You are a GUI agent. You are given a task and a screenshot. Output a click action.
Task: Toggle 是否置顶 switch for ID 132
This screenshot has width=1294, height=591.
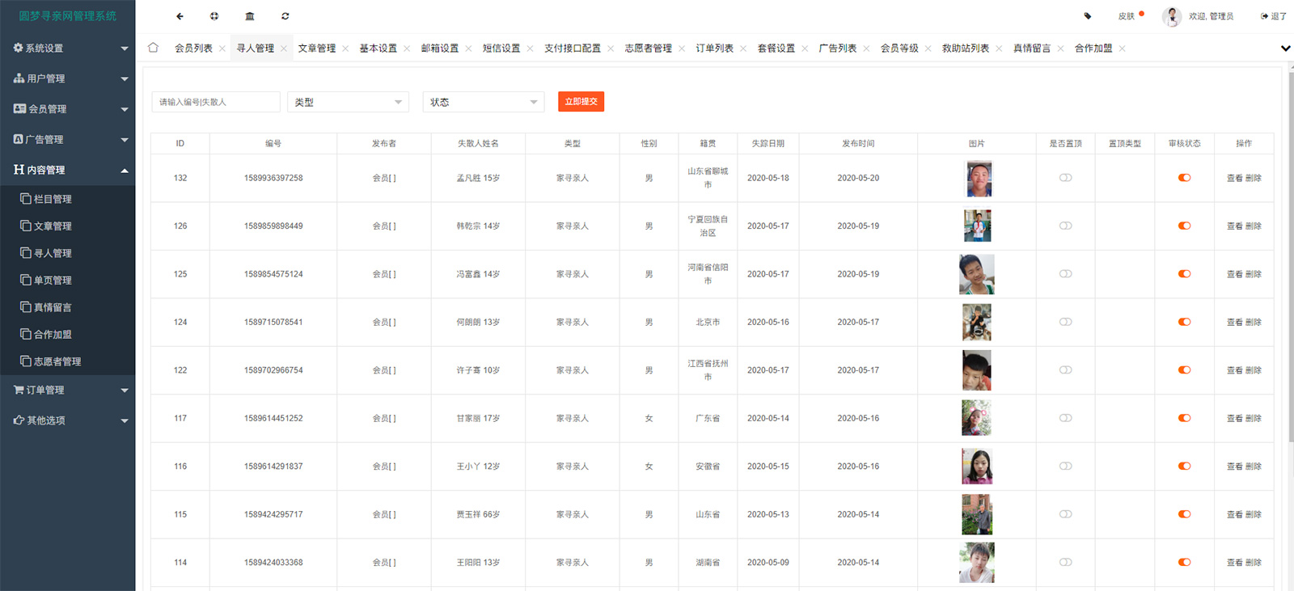(x=1065, y=178)
